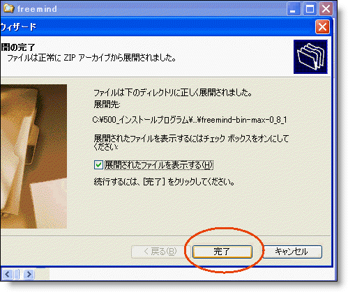348x292 pixels.
Task: Click the ファイルは正常に ZIP アーカイブから展開されました text
Action: (91, 58)
